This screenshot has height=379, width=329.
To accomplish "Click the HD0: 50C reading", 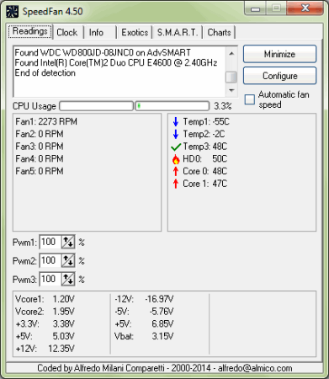I will (x=205, y=158).
